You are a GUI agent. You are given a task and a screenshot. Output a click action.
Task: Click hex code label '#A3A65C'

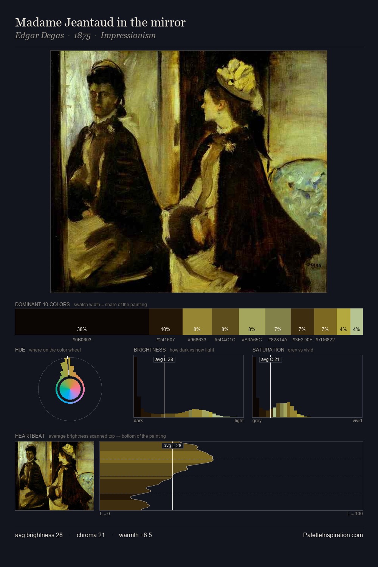pyautogui.click(x=252, y=340)
